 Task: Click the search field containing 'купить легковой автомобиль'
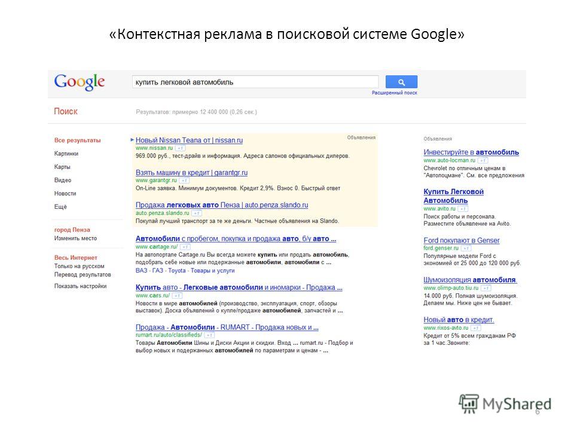255,82
